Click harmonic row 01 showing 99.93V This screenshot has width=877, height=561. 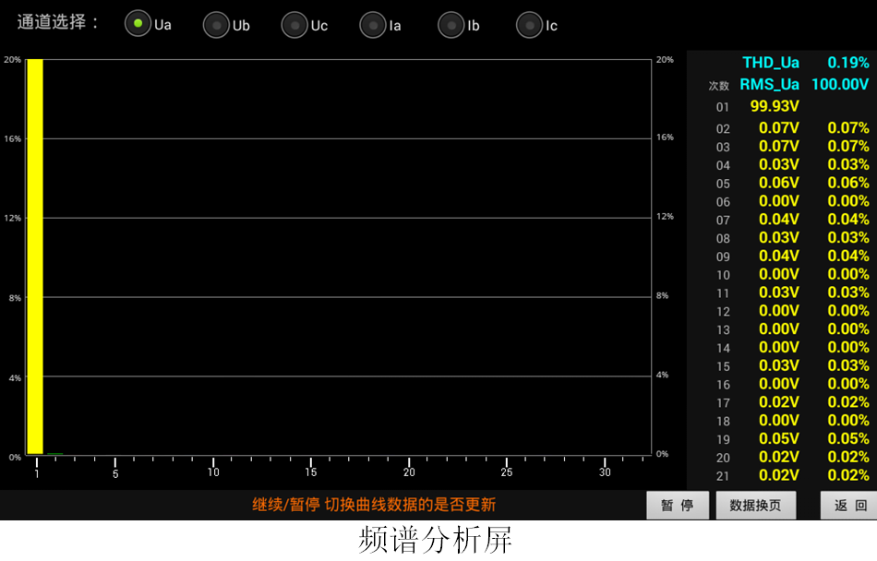point(774,106)
